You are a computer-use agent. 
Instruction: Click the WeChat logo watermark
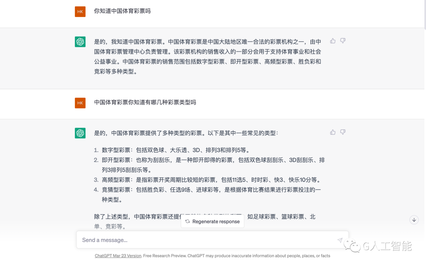click(352, 245)
